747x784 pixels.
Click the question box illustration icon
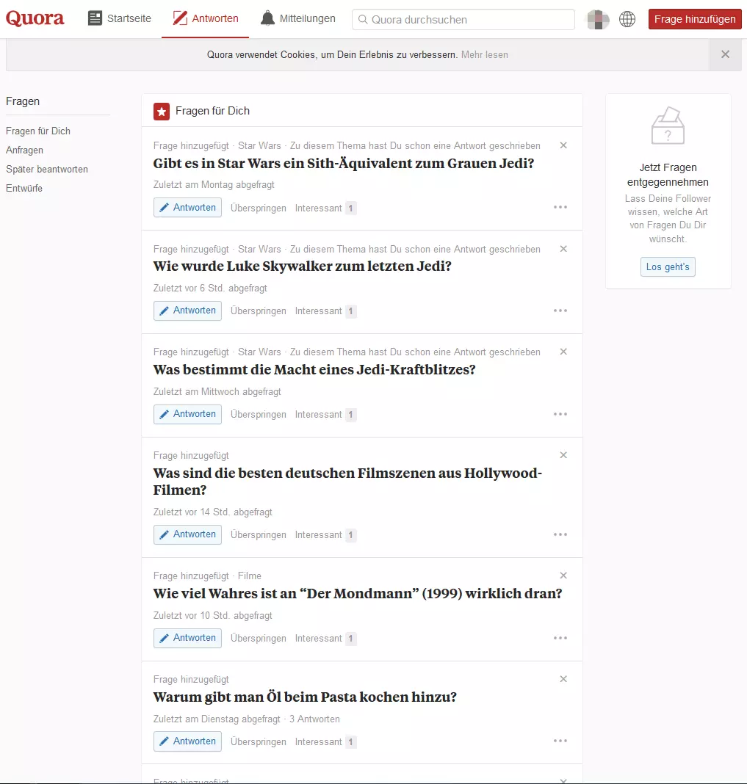pos(668,126)
